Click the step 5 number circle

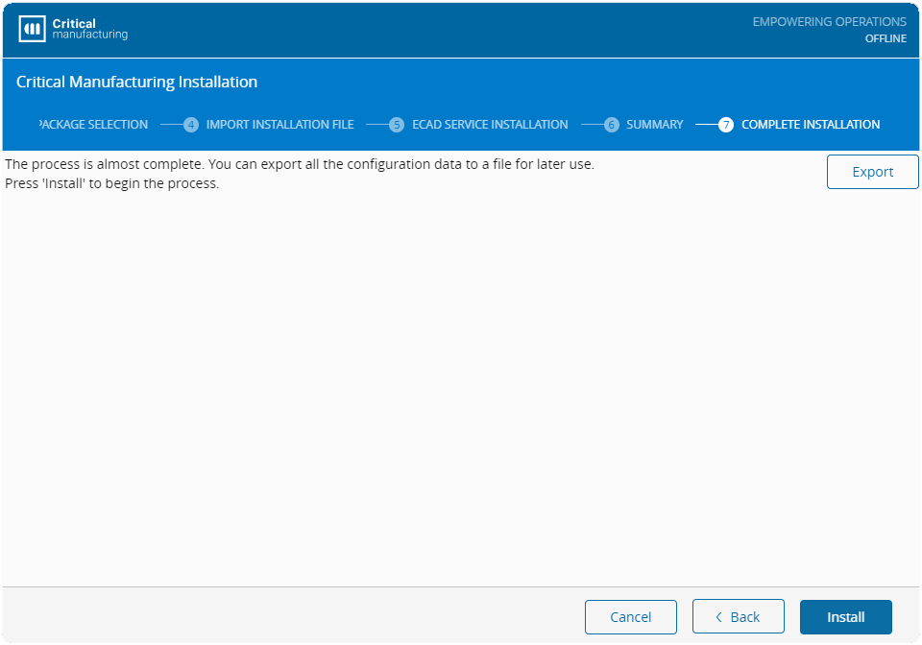397,125
